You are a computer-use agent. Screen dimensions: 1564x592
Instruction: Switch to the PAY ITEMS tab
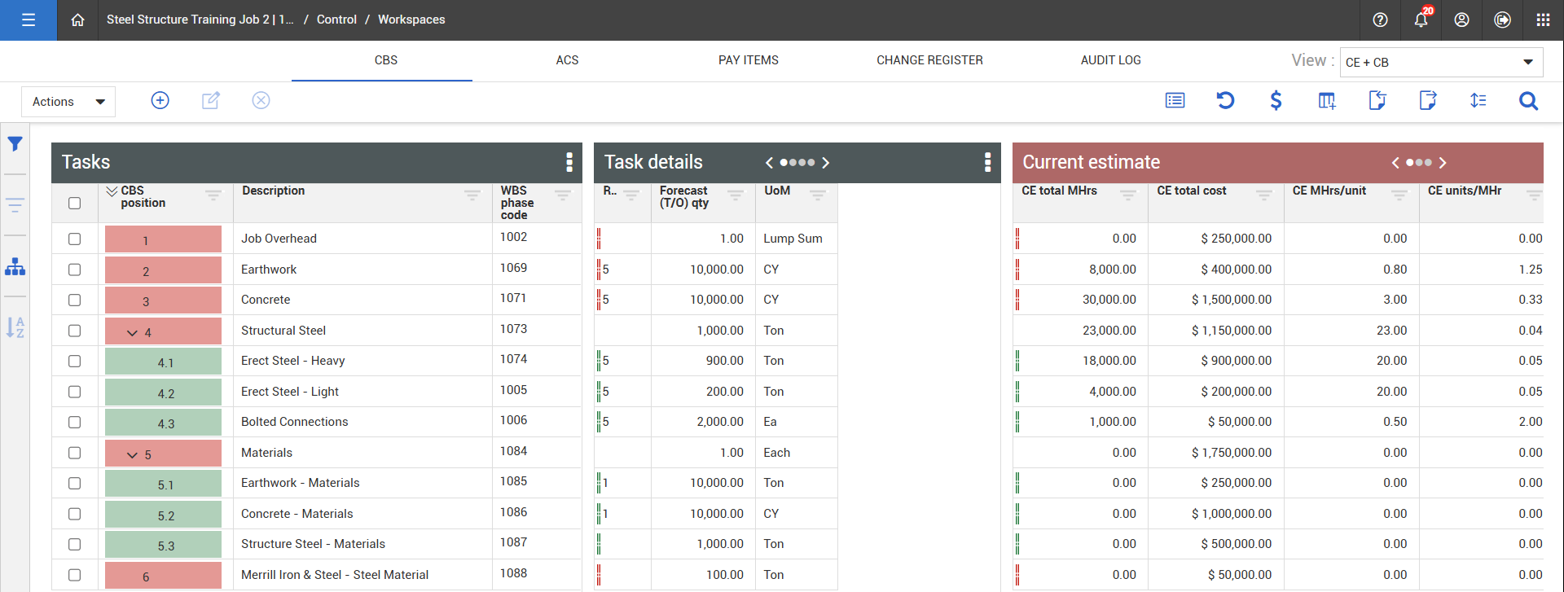[x=748, y=60]
